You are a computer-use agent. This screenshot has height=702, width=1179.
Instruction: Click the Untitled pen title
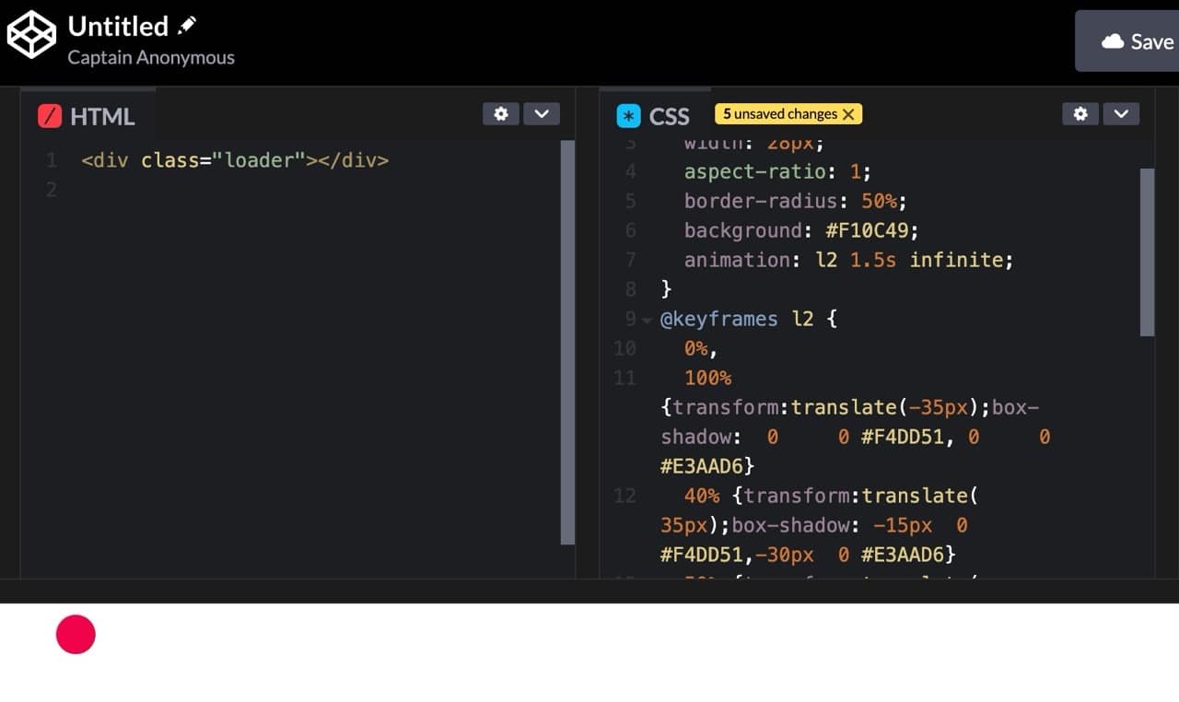118,26
